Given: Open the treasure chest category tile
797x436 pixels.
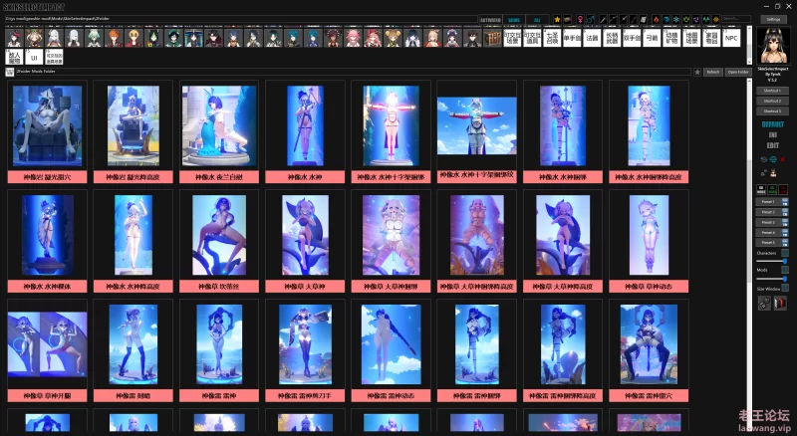Looking at the screenshot, I should pos(492,38).
